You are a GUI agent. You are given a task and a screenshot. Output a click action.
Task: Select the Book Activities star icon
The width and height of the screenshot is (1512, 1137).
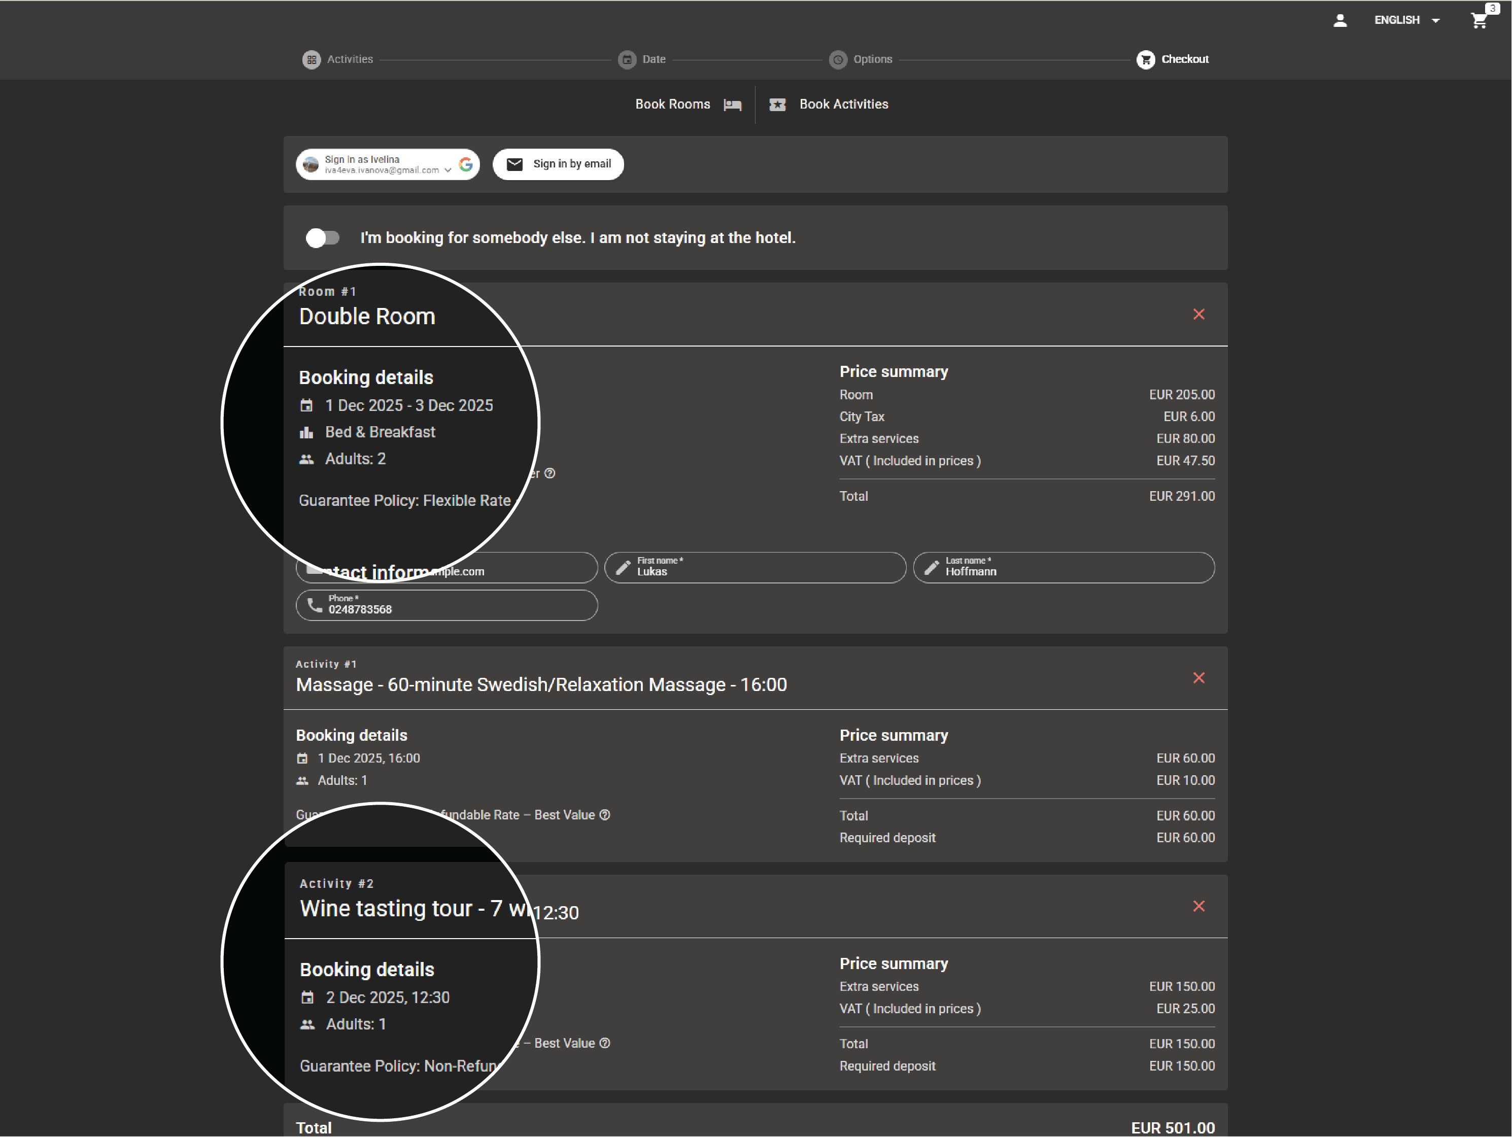tap(778, 105)
